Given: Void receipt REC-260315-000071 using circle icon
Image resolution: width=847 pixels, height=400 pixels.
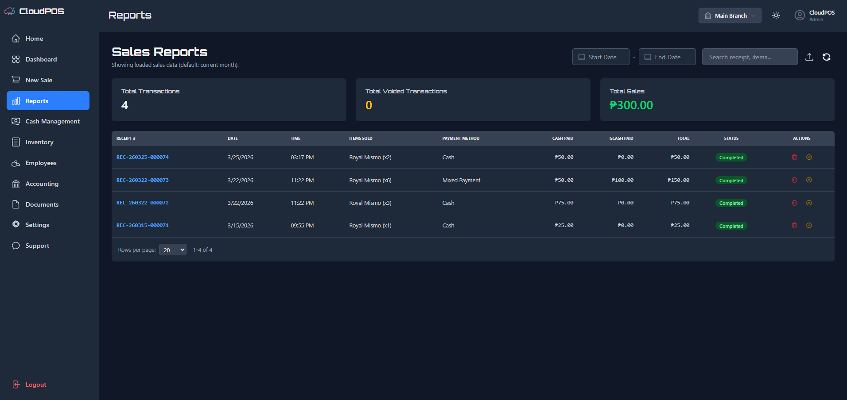Looking at the screenshot, I should tap(809, 225).
